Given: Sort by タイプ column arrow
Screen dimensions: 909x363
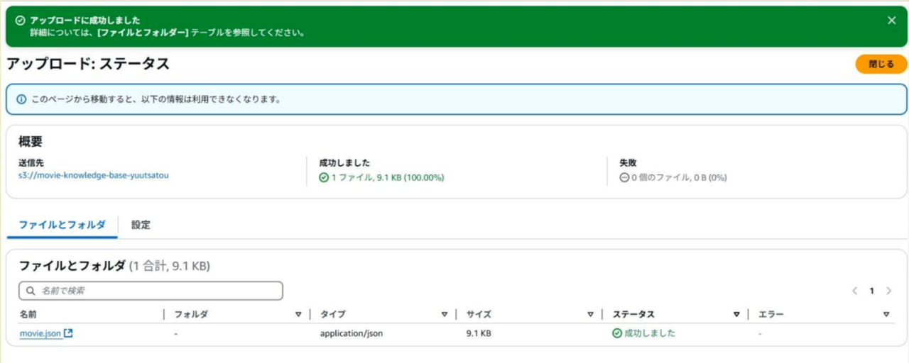Looking at the screenshot, I should pos(445,314).
